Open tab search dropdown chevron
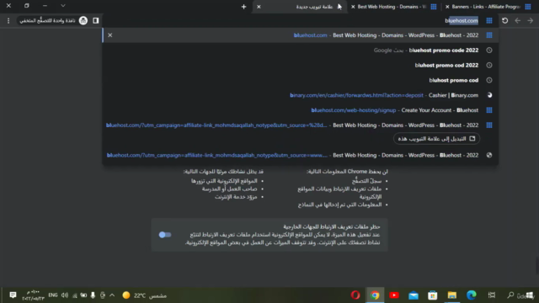This screenshot has width=539, height=303. (63, 6)
